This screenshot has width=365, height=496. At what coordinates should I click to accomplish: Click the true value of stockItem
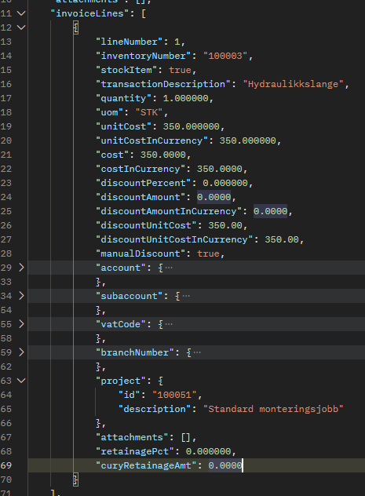(x=180, y=70)
